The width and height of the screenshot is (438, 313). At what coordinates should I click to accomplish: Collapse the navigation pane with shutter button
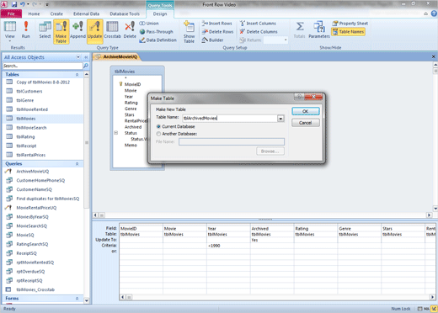86,57
